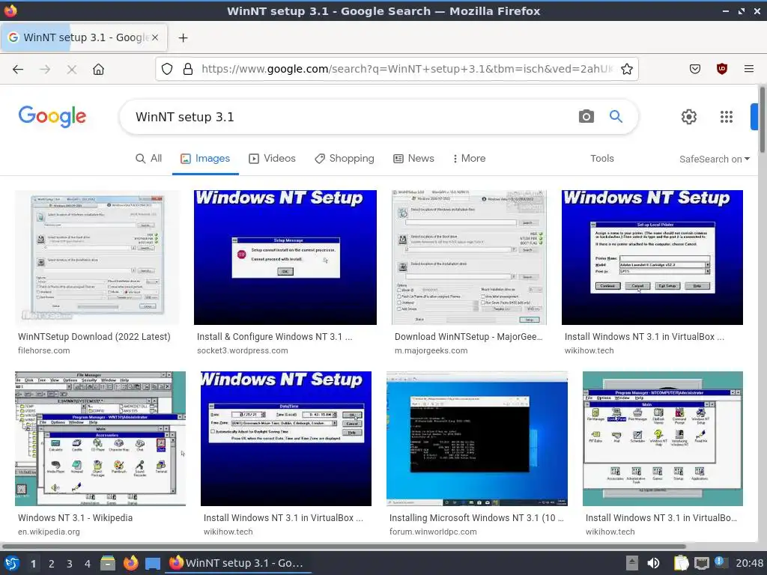Open the Set up Local Printer thumbnail
The height and width of the screenshot is (575, 767).
[652, 258]
